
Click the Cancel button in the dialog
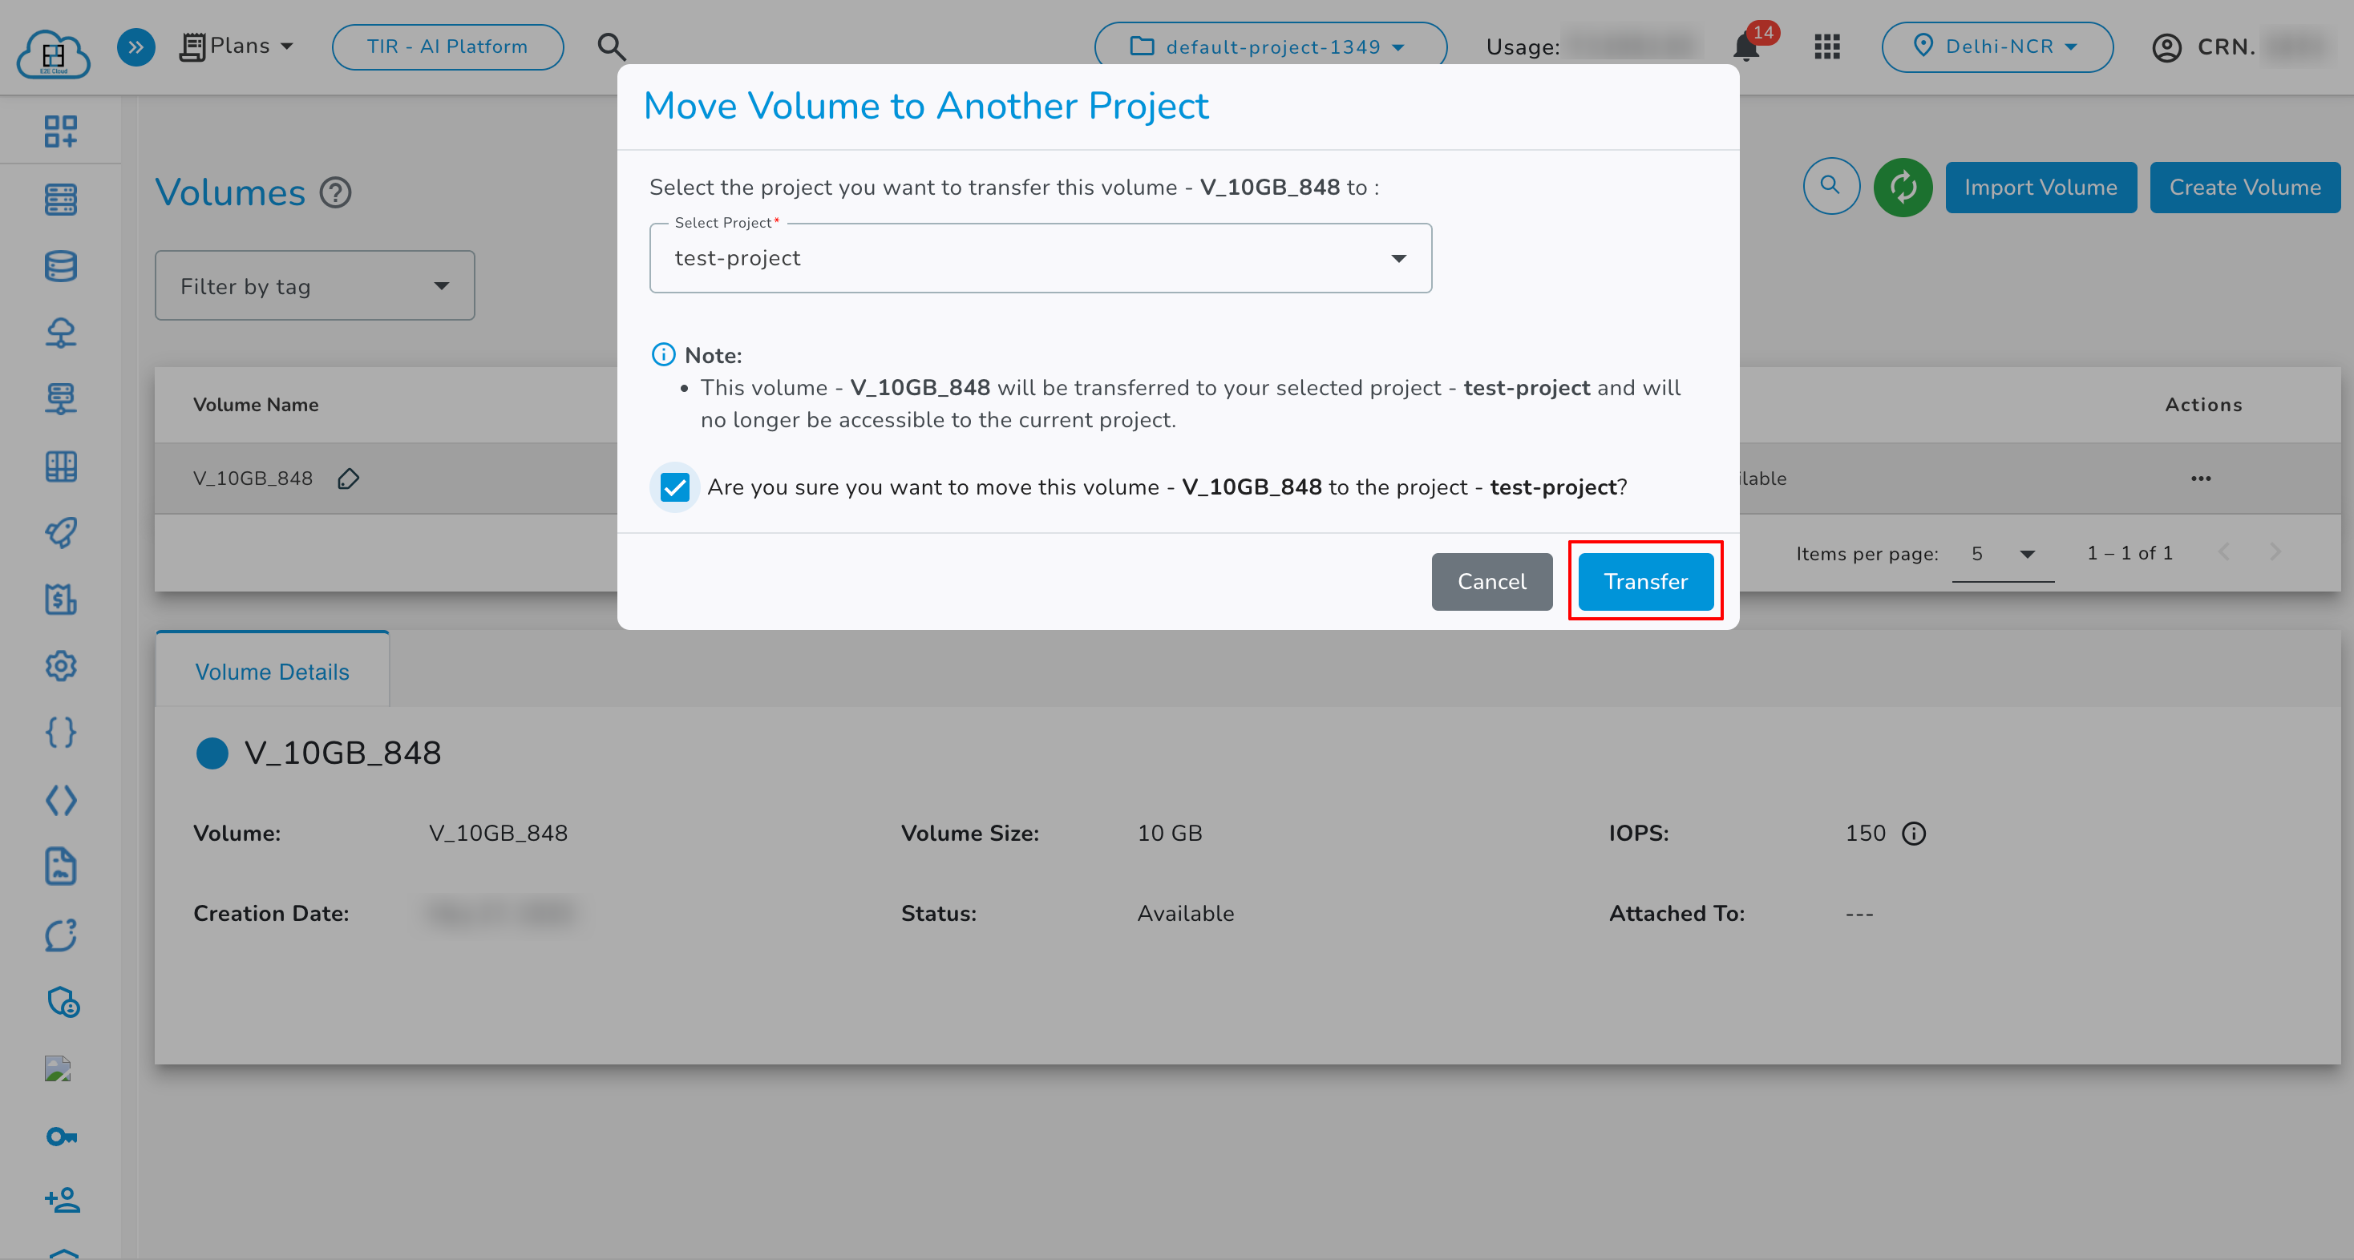click(1491, 581)
